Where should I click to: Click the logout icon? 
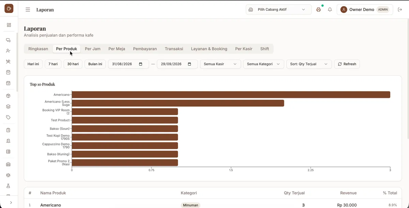point(400,10)
